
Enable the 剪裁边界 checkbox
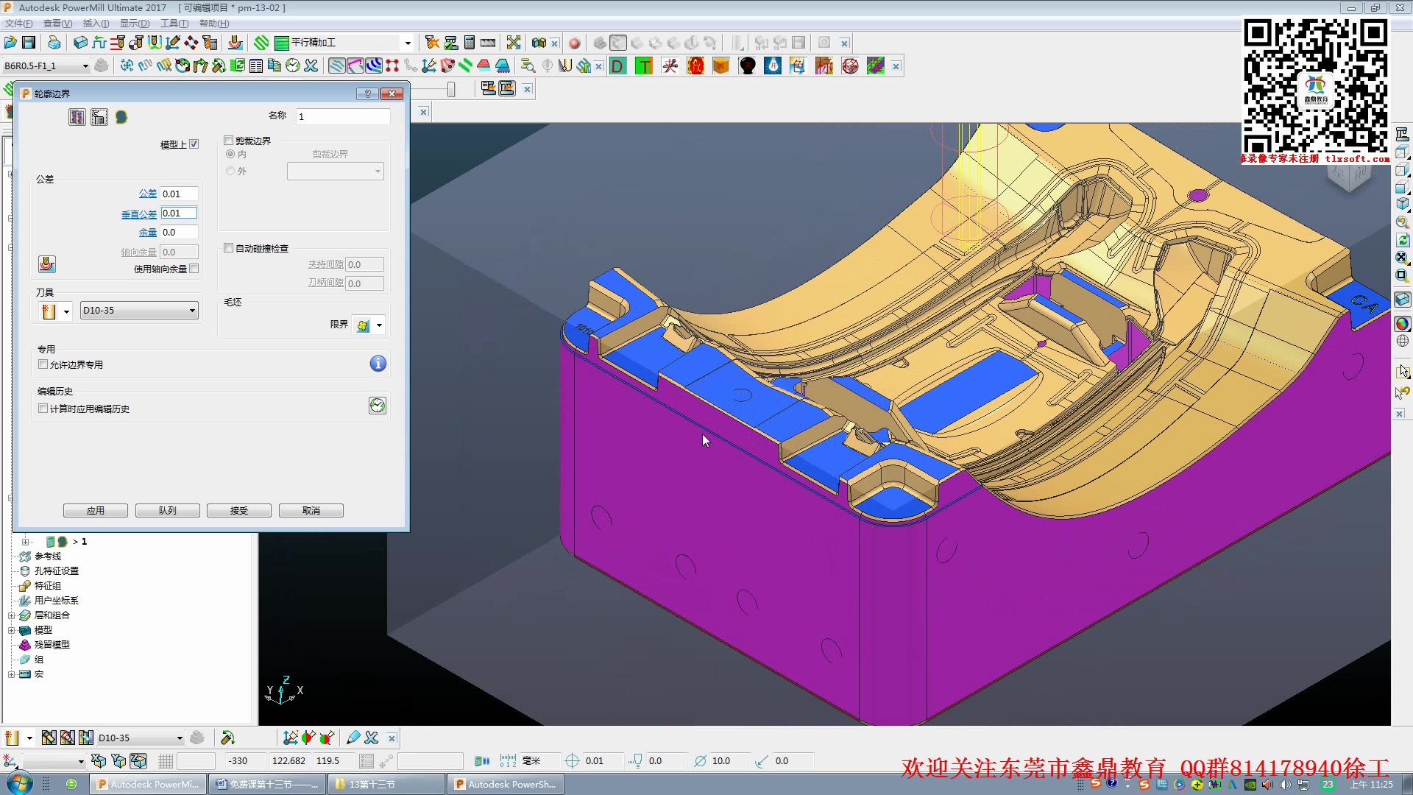pos(229,141)
